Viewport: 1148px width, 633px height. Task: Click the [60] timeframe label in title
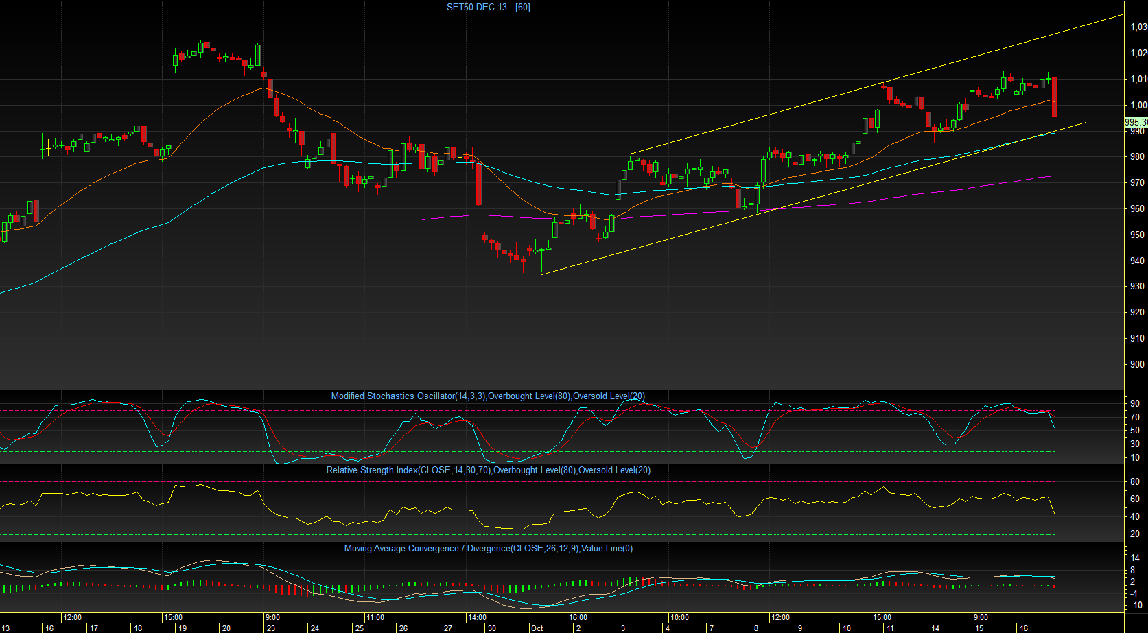(523, 8)
